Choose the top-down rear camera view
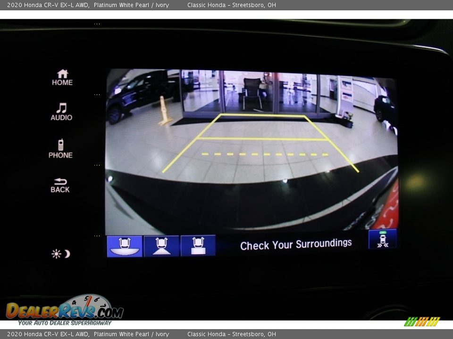The image size is (453, 339). [x=198, y=246]
